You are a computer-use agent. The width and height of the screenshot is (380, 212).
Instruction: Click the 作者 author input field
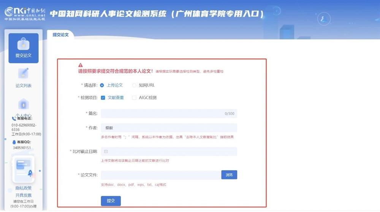click(169, 128)
